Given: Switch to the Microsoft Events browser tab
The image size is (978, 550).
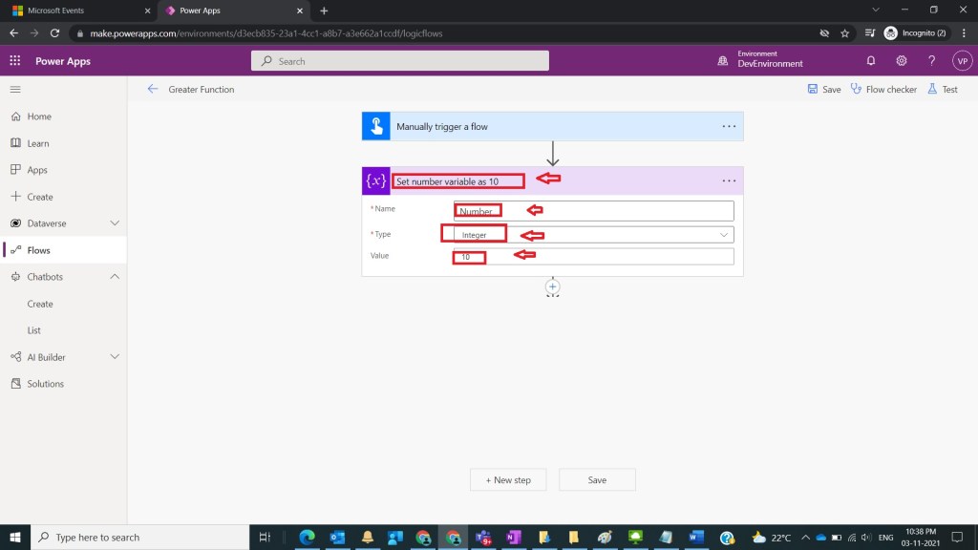Looking at the screenshot, I should click(x=76, y=11).
